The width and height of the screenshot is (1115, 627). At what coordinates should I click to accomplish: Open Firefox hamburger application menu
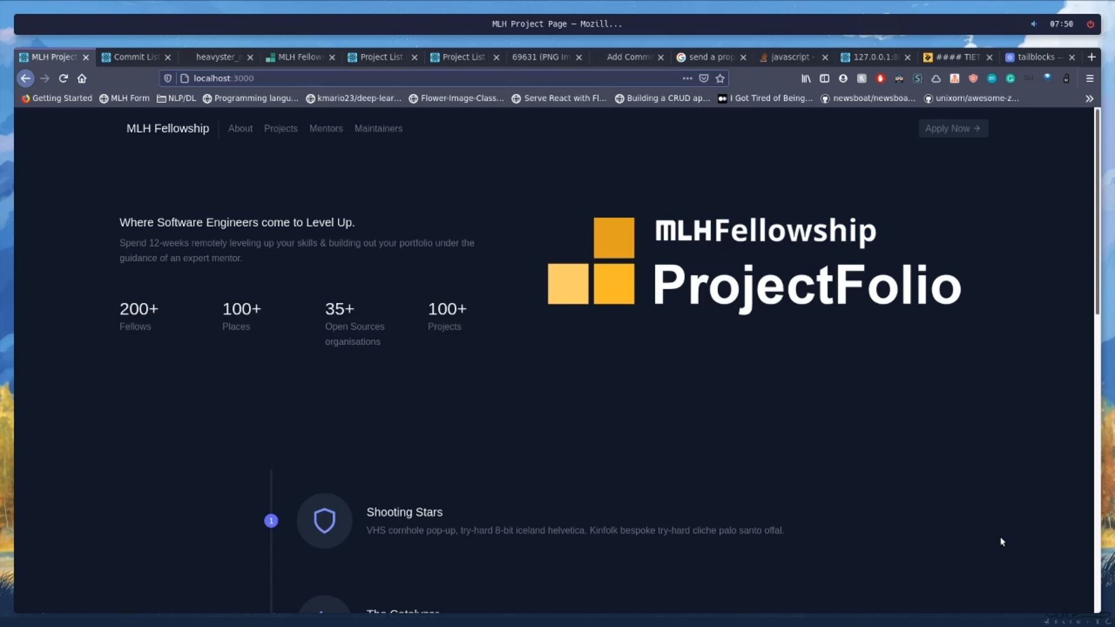coord(1089,78)
